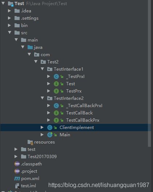Click the interface icon beside TestCallBack
Image resolution: width=153 pixels, height=192 pixels.
click(56, 113)
